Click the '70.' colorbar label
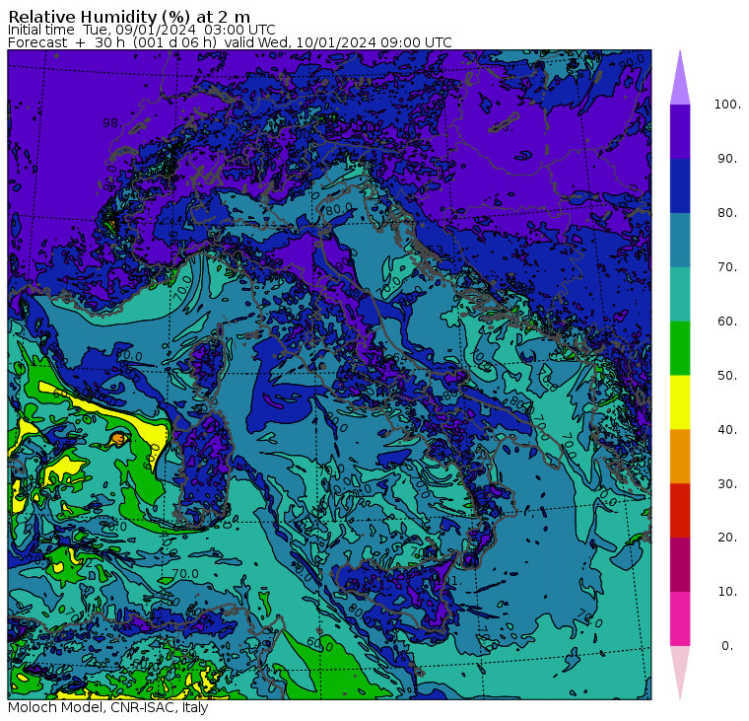Viewport: 749px width, 721px height. 727,266
